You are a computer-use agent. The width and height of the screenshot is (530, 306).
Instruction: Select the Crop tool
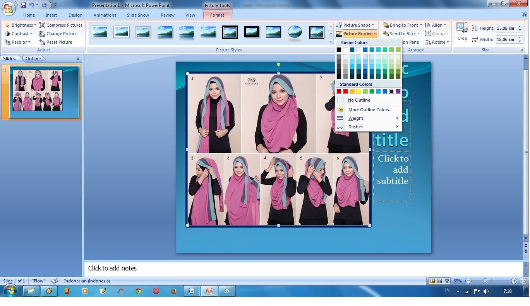click(462, 31)
